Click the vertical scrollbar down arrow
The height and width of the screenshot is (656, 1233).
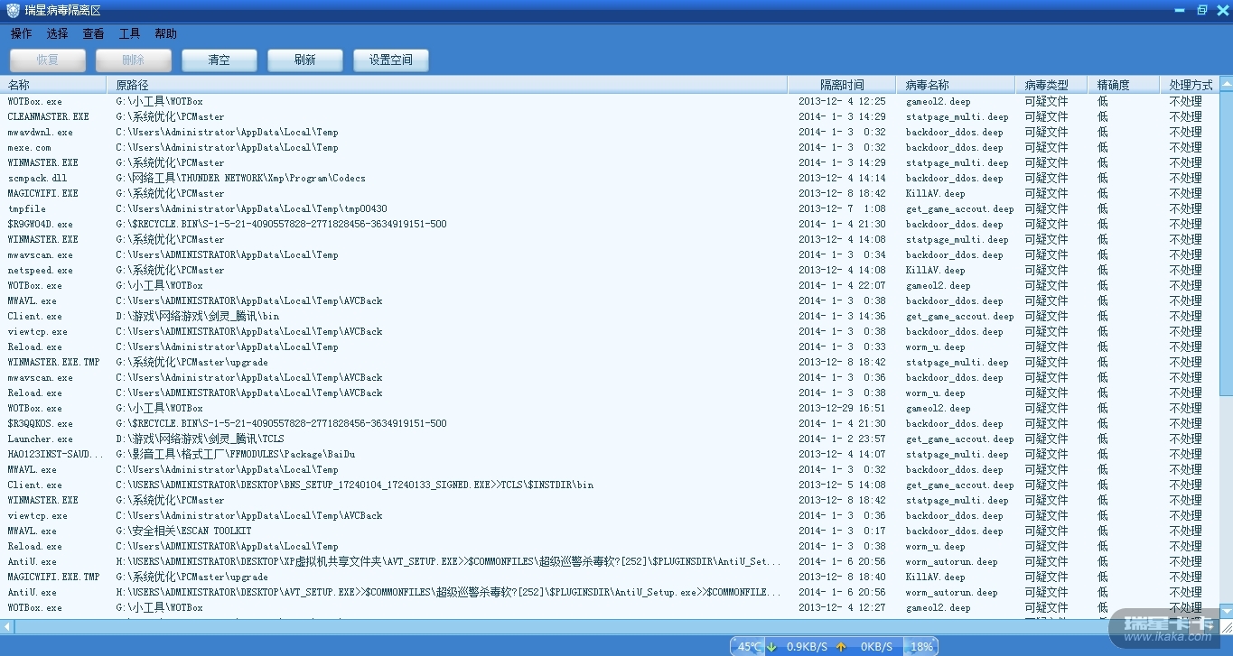coord(1226,612)
